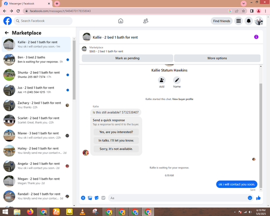Open Kallie 2 bed 1 bath conversation
This screenshot has height=216, width=270.
pyautogui.click(x=36, y=44)
